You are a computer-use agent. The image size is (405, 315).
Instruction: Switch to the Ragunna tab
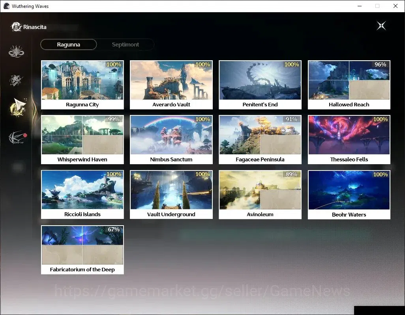[x=68, y=44]
